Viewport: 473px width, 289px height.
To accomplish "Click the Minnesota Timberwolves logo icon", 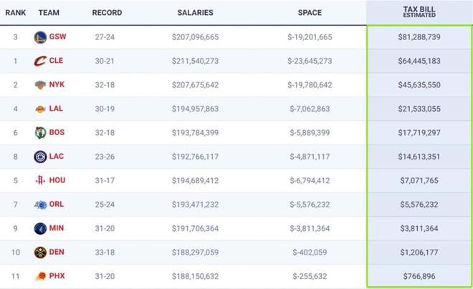I will [x=39, y=228].
